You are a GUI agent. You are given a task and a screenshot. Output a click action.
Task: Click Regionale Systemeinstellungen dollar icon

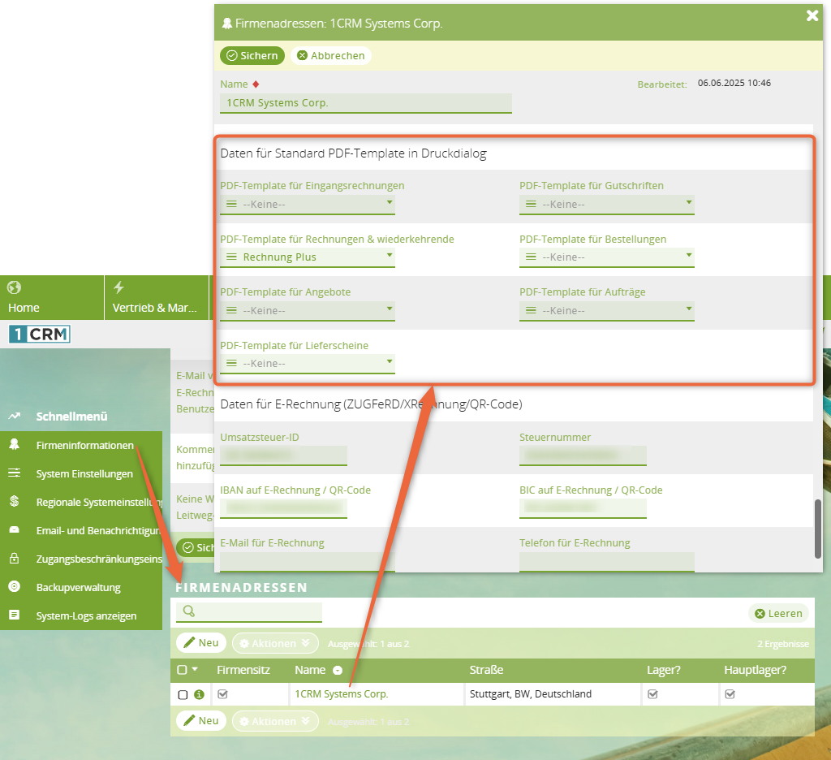(x=15, y=501)
